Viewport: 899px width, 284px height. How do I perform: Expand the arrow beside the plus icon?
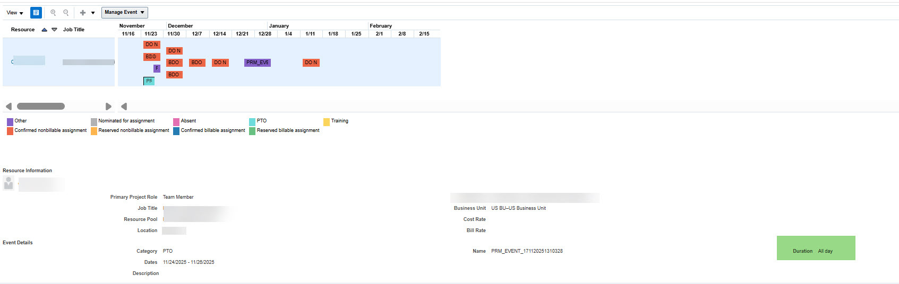tap(93, 13)
